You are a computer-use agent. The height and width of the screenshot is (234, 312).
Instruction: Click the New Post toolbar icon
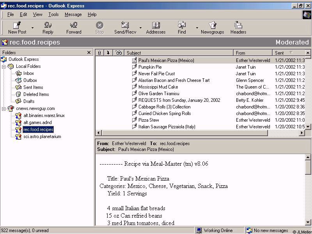pyautogui.click(x=17, y=25)
